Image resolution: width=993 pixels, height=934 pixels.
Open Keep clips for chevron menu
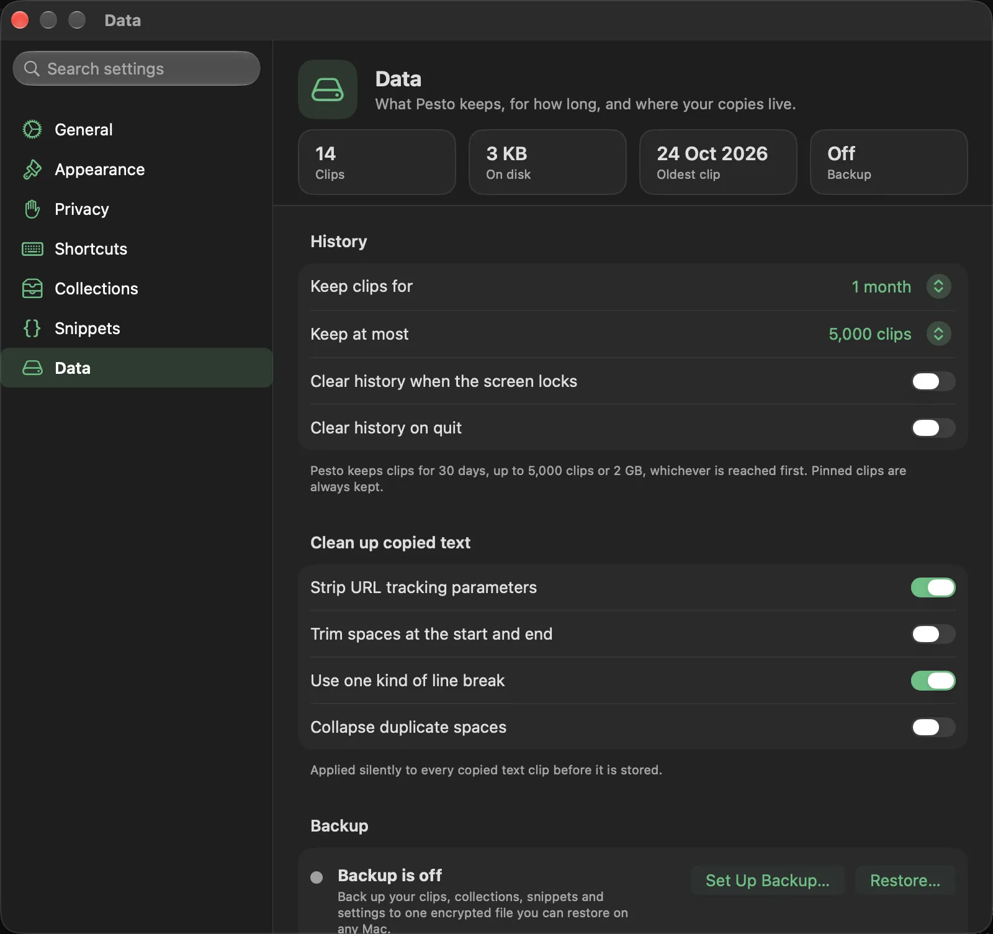[x=938, y=286]
